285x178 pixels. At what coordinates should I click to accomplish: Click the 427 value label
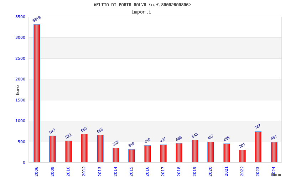[x=163, y=140]
